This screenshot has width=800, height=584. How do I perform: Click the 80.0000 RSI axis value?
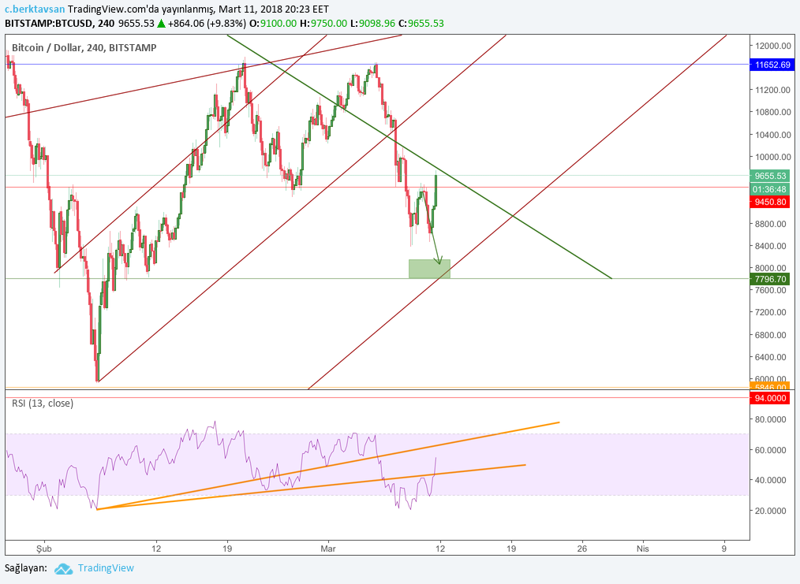[770, 419]
